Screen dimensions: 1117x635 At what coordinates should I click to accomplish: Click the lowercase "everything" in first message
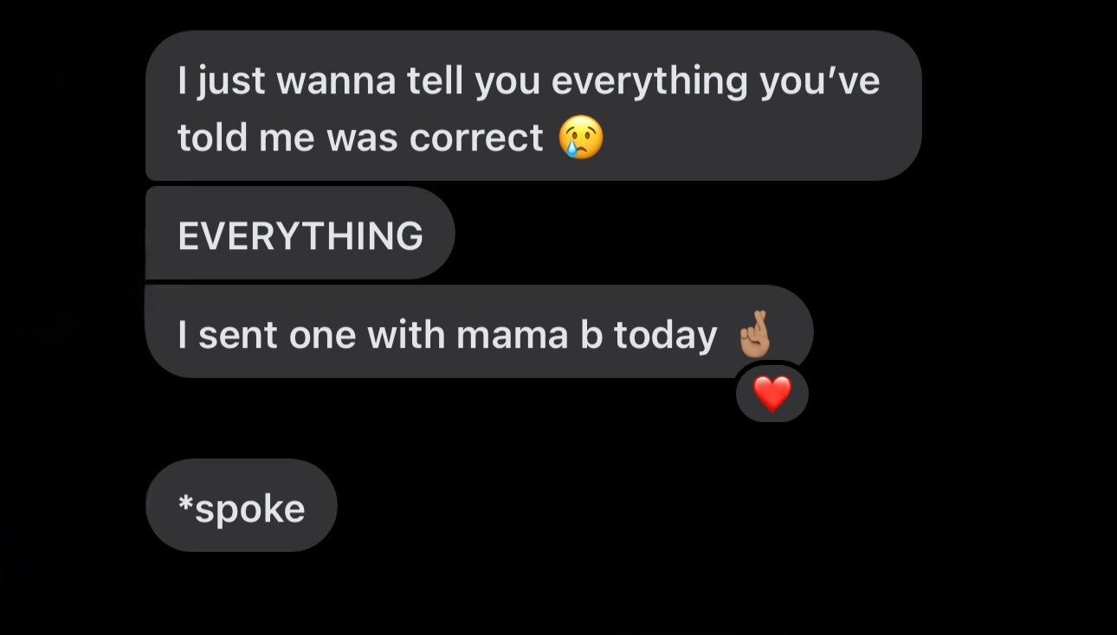tap(649, 80)
